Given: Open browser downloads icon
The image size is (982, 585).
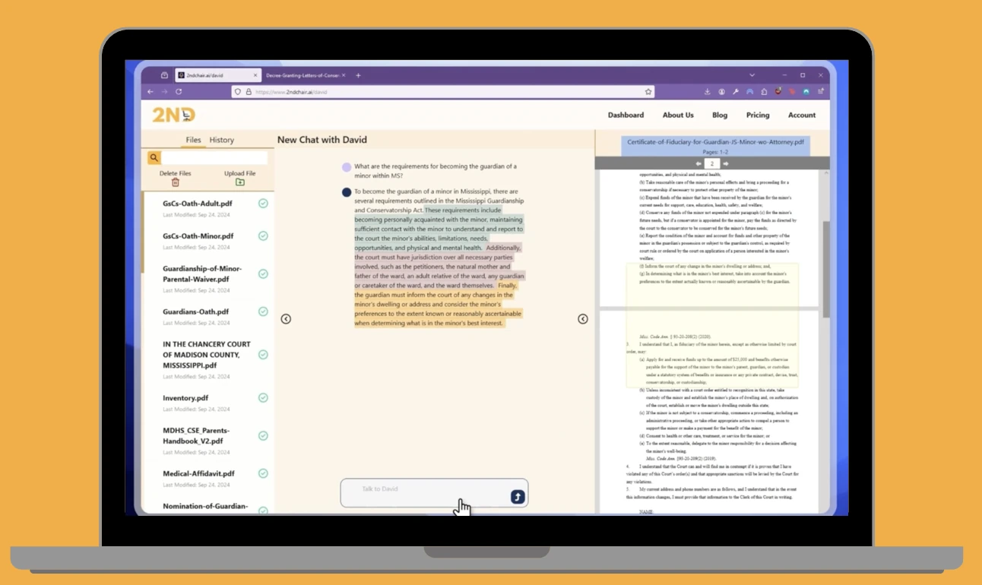Looking at the screenshot, I should tap(708, 91).
